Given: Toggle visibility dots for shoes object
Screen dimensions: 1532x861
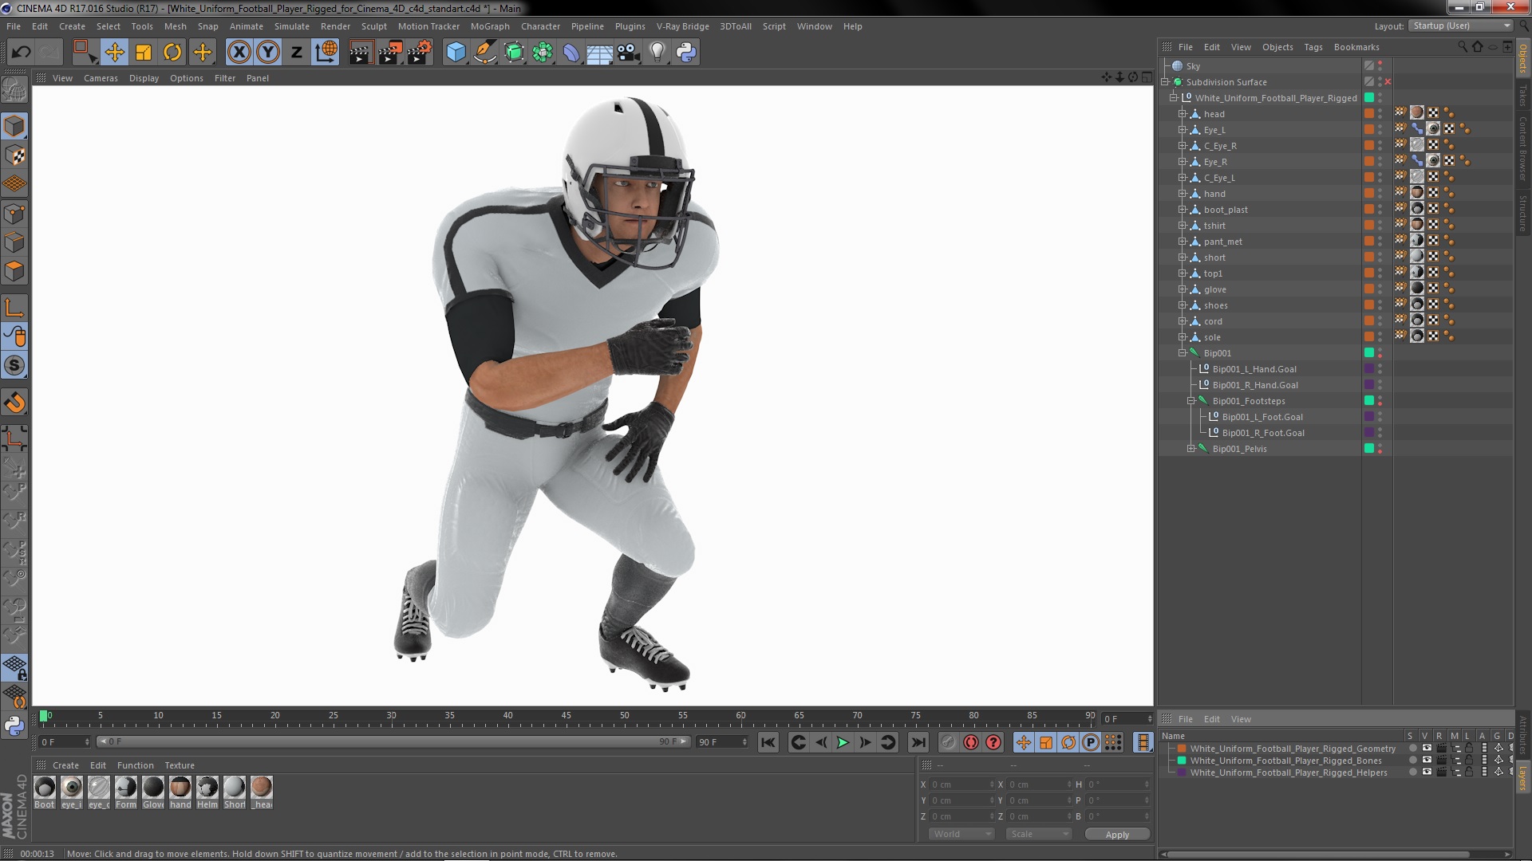Looking at the screenshot, I should (1380, 305).
